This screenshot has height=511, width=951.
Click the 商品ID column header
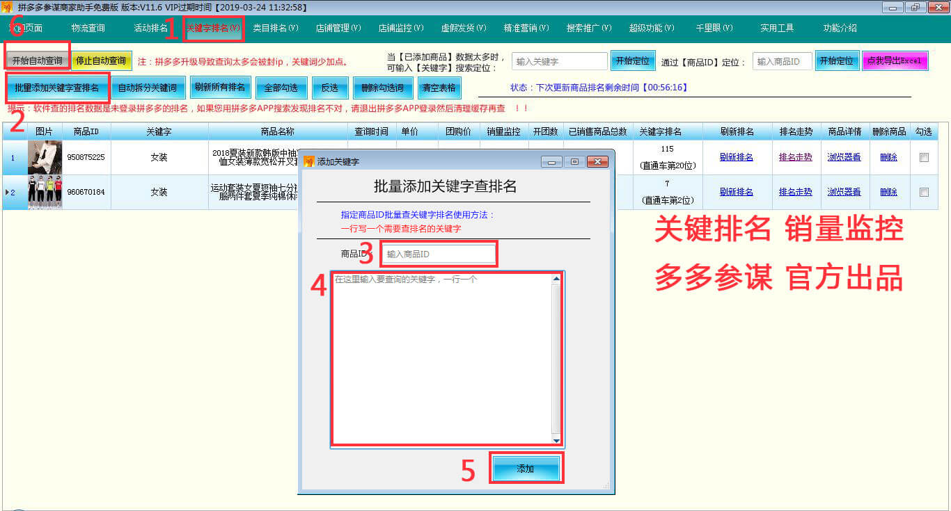86,131
